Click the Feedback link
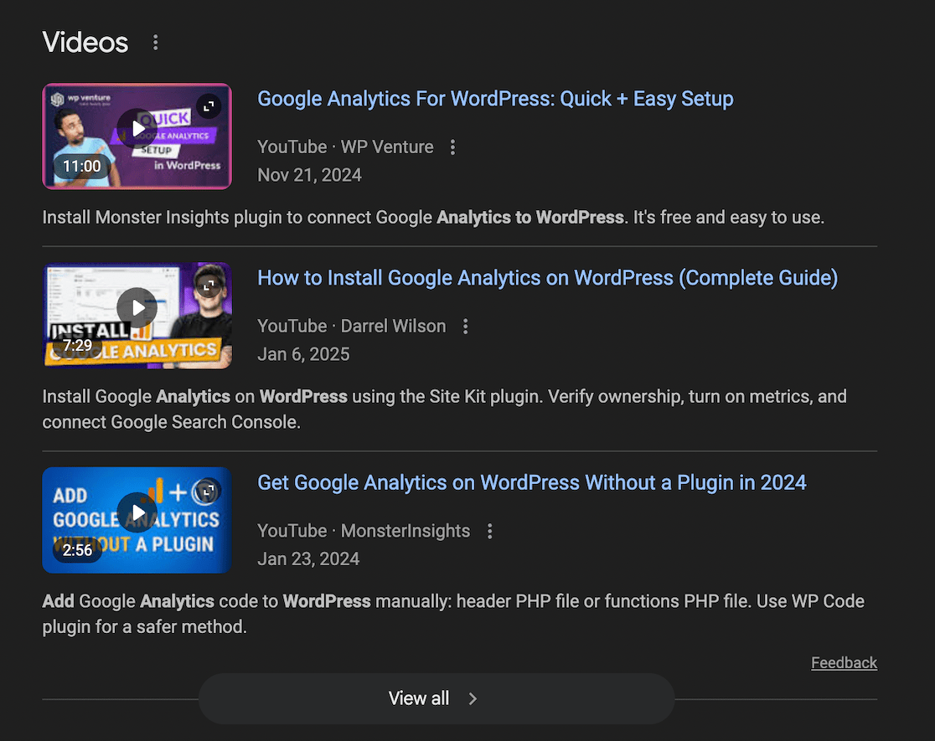This screenshot has width=935, height=741. (x=844, y=662)
